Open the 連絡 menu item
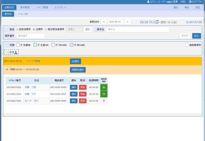Screen dimensions: 205x141 click(x=176, y=8)
